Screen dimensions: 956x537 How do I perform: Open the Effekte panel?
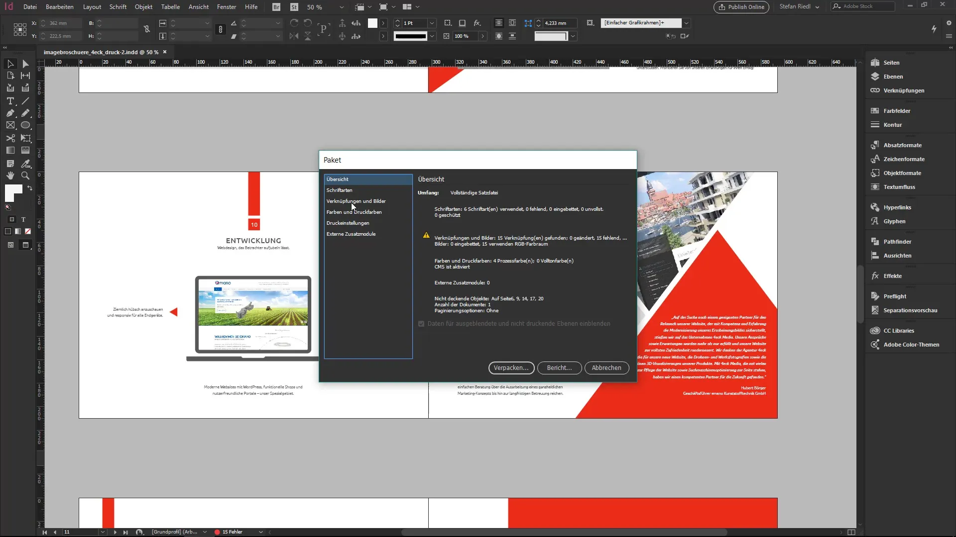892,276
